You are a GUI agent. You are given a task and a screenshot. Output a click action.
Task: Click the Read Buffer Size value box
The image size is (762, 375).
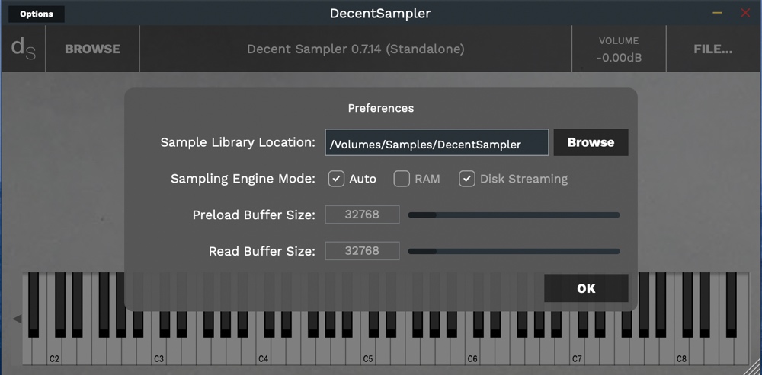362,251
